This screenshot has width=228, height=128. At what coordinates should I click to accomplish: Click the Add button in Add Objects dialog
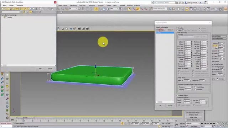40,69
